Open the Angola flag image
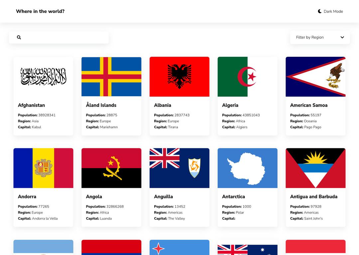 point(111,168)
